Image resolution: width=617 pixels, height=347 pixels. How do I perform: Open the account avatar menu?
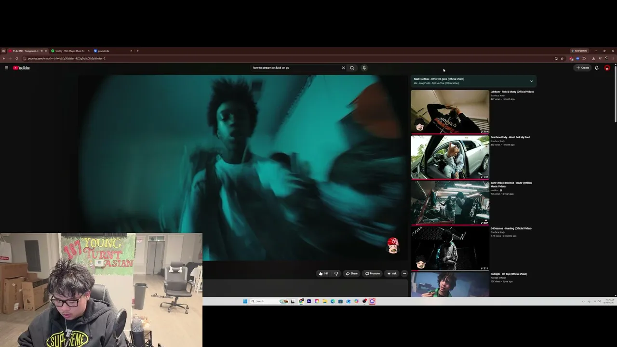tap(607, 68)
